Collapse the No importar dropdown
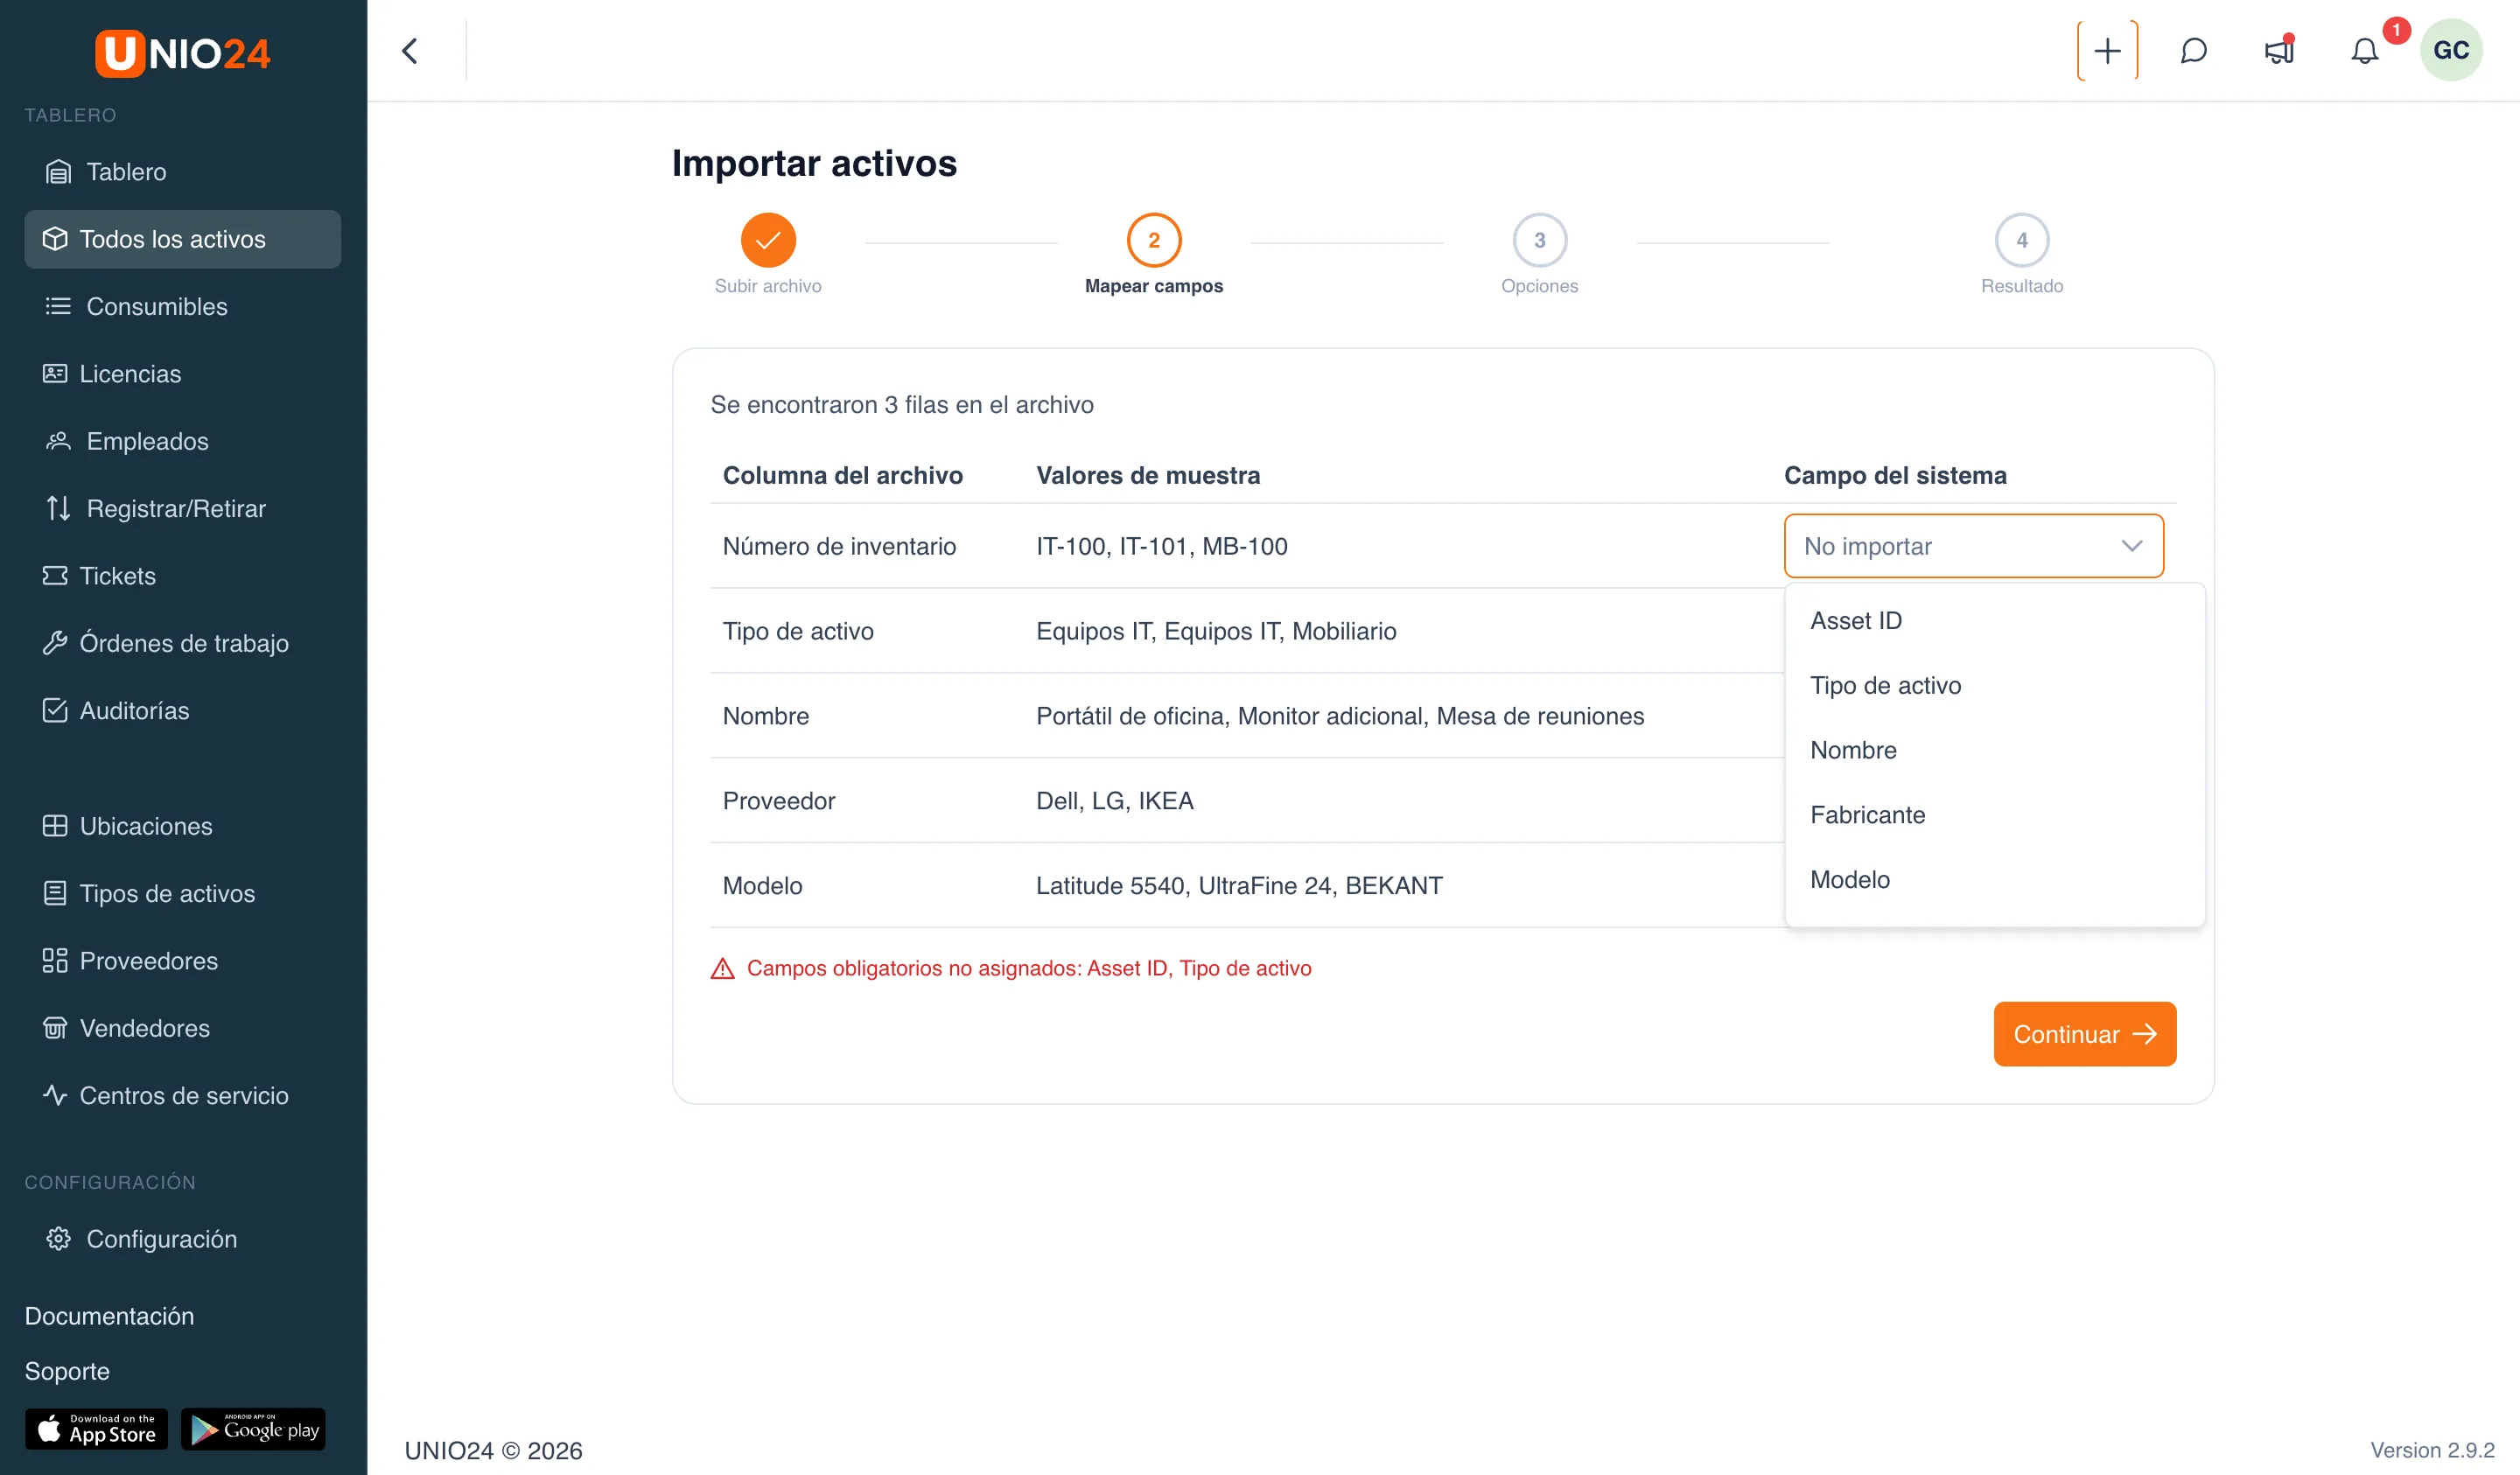 tap(1973, 546)
